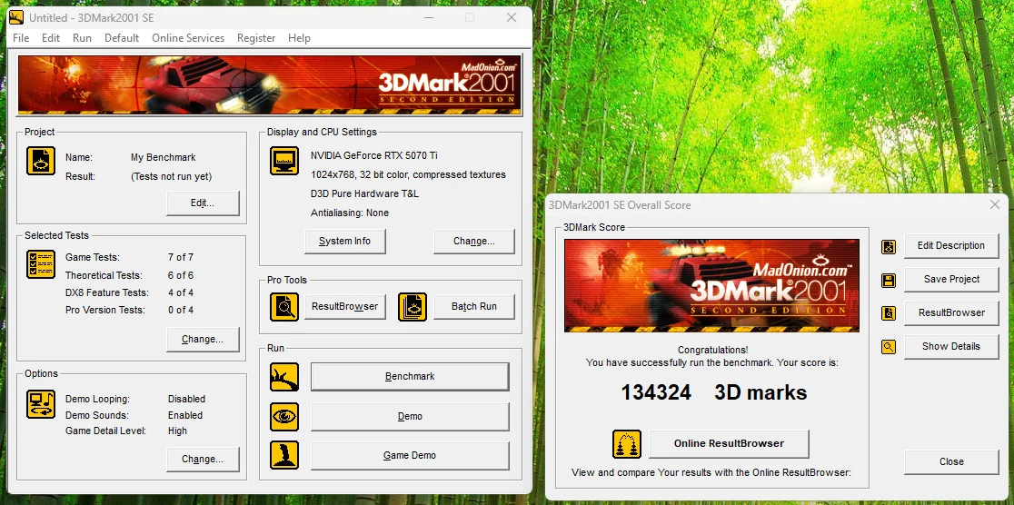This screenshot has width=1014, height=505.
Task: Click the Batch Run documents icon
Action: coord(413,307)
